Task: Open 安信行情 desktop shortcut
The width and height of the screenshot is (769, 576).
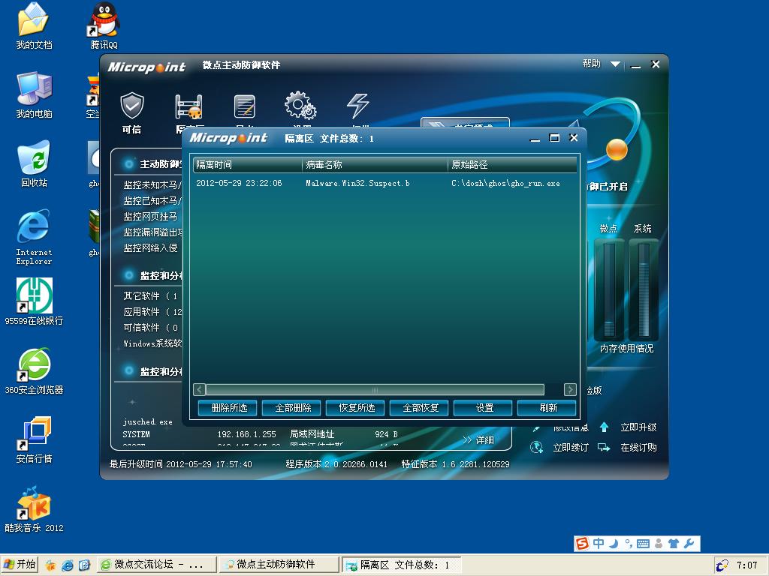Action: coord(34,439)
